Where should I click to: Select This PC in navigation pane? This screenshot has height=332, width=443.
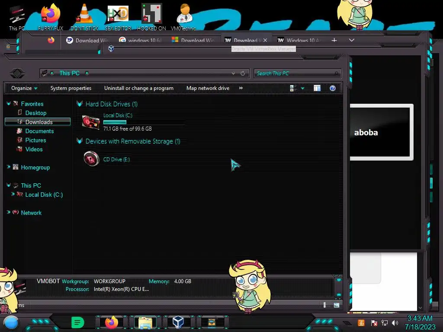(31, 185)
